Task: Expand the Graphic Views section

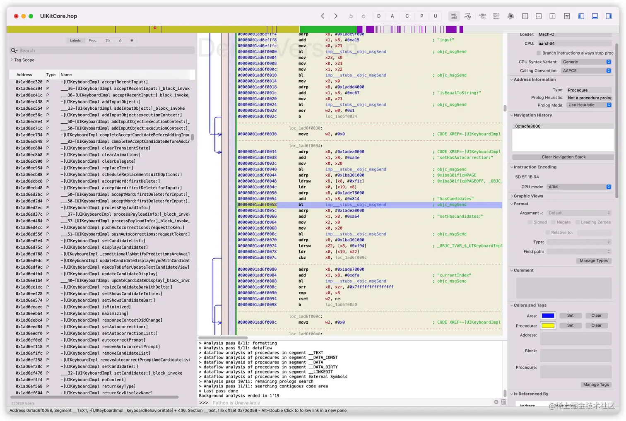Action: (x=512, y=196)
